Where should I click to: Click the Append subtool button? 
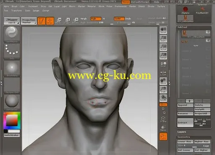click(x=185, y=105)
